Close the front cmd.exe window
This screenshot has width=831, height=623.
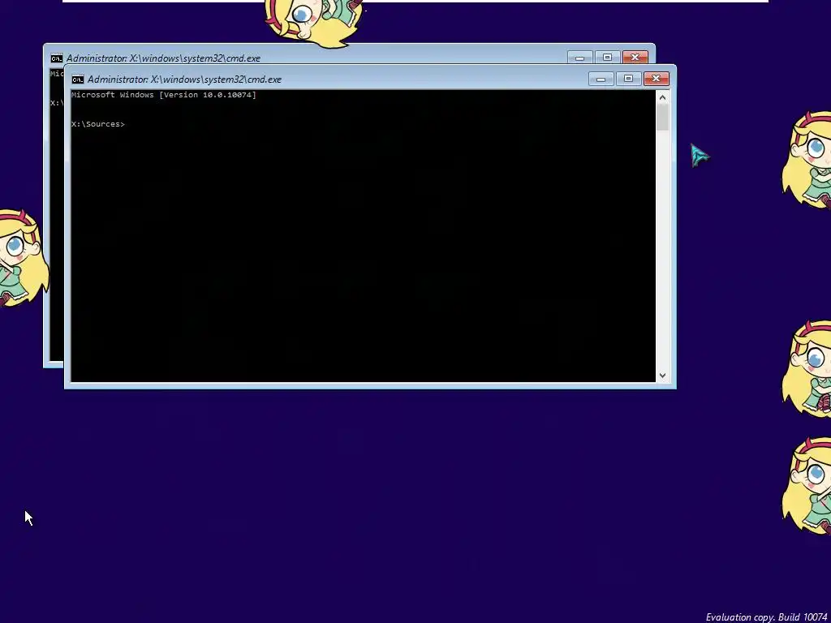(x=656, y=79)
